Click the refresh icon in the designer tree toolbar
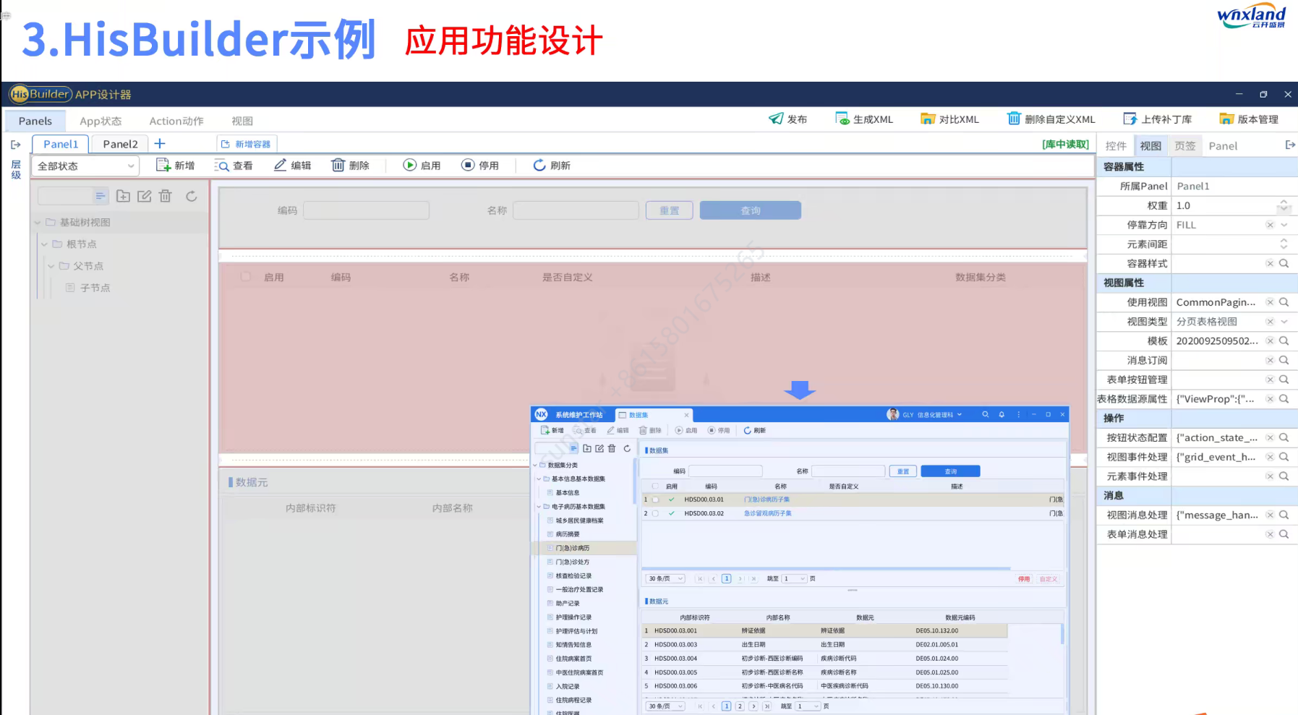1298x715 pixels. (191, 196)
